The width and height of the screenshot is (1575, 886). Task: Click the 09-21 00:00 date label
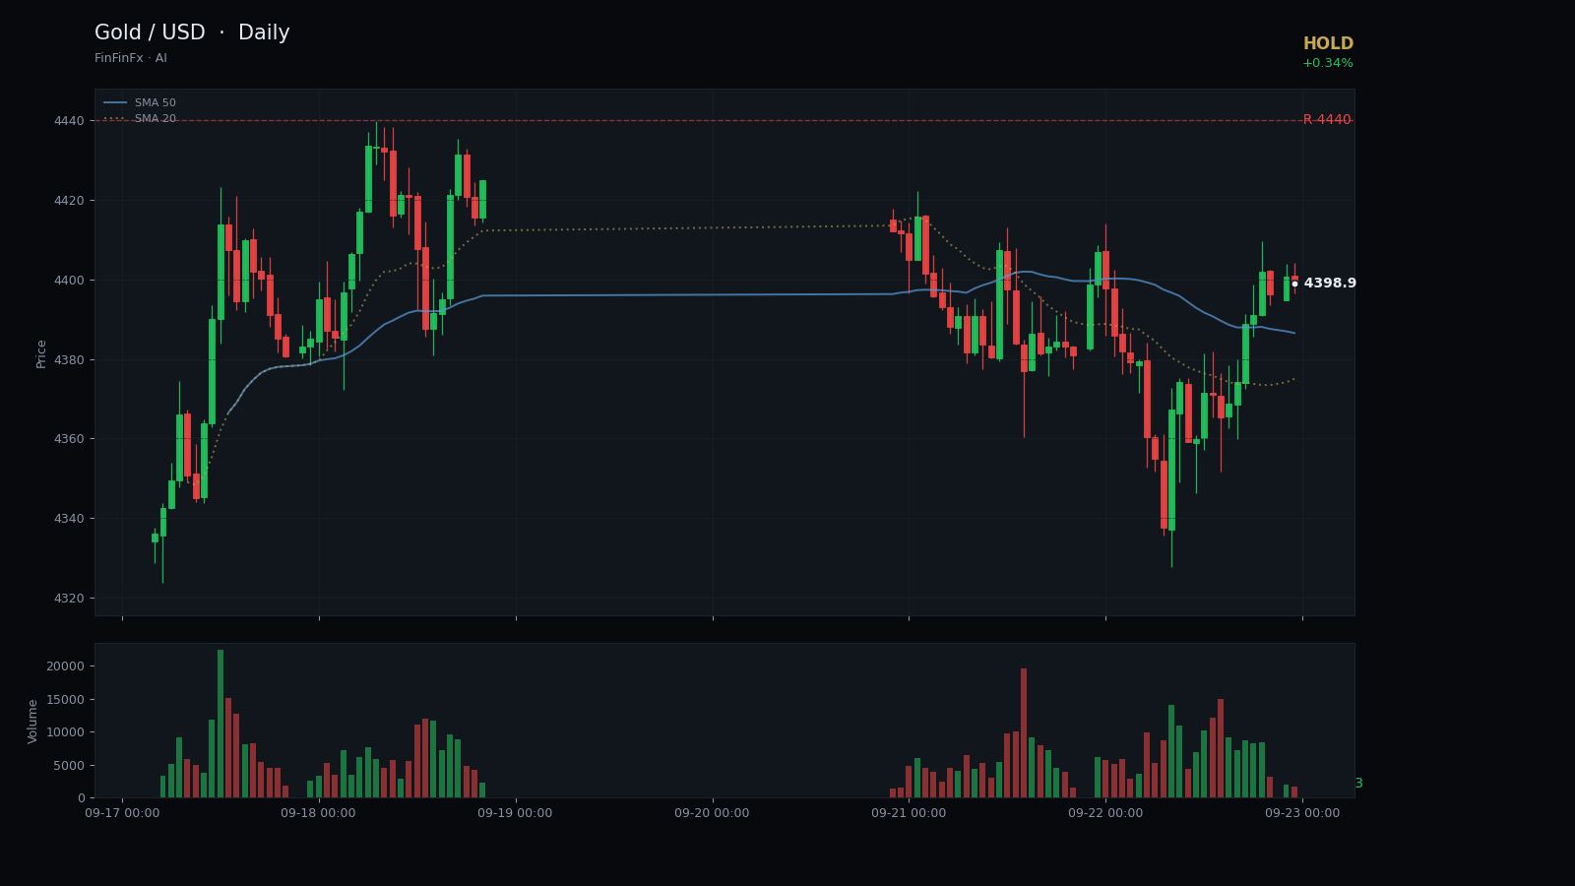(909, 813)
